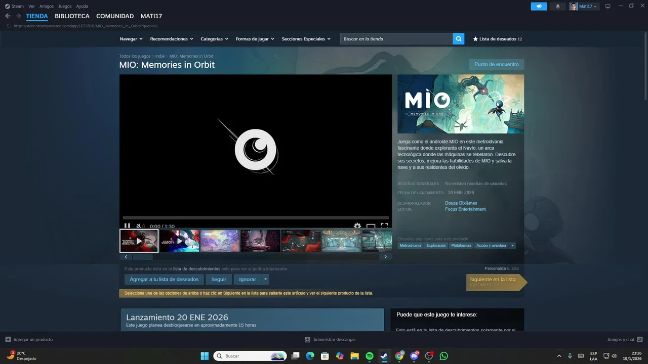Unmute the trailer audio
Image resolution: width=648 pixels, height=364 pixels.
(x=140, y=226)
